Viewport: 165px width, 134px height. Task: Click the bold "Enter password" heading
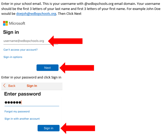pos(22,94)
